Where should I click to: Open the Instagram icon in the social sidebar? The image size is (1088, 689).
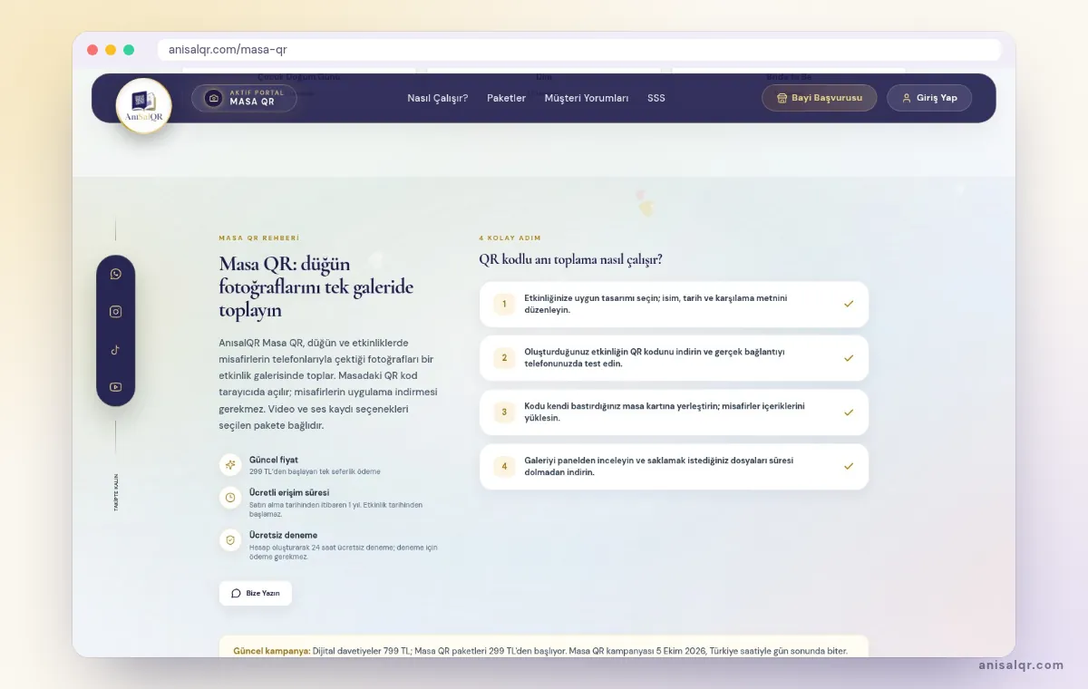pos(116,312)
